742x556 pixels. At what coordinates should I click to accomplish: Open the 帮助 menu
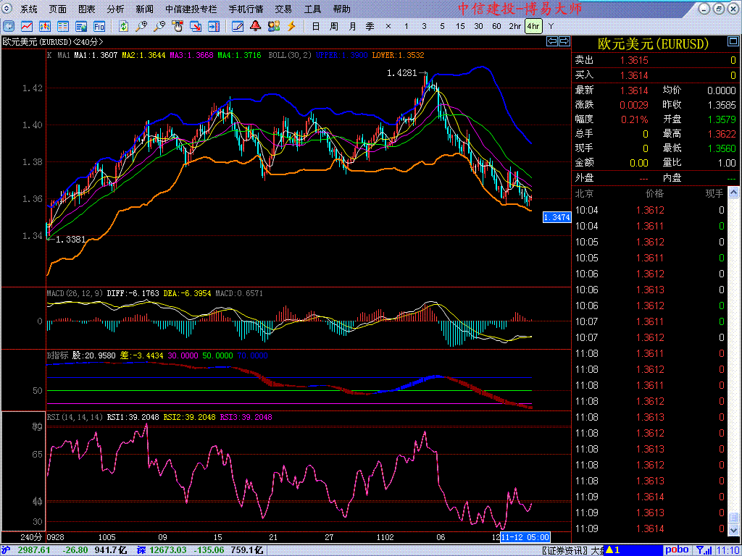[342, 9]
